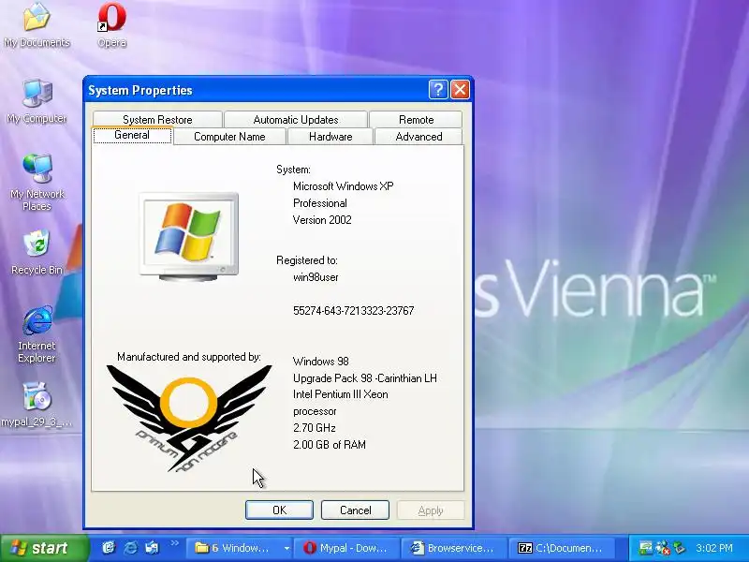Click the Safely Remove Hardware tray icon
The height and width of the screenshot is (562, 749).
click(x=680, y=548)
